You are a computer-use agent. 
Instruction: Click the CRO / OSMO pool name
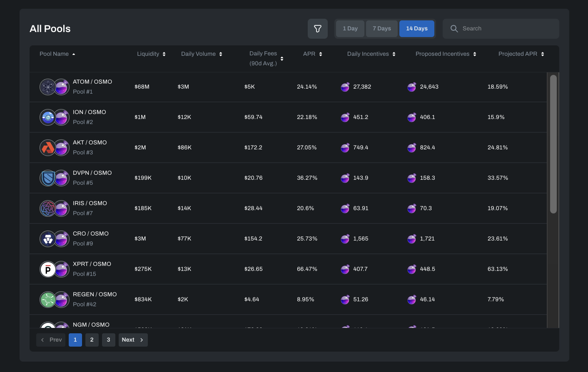pyautogui.click(x=91, y=234)
